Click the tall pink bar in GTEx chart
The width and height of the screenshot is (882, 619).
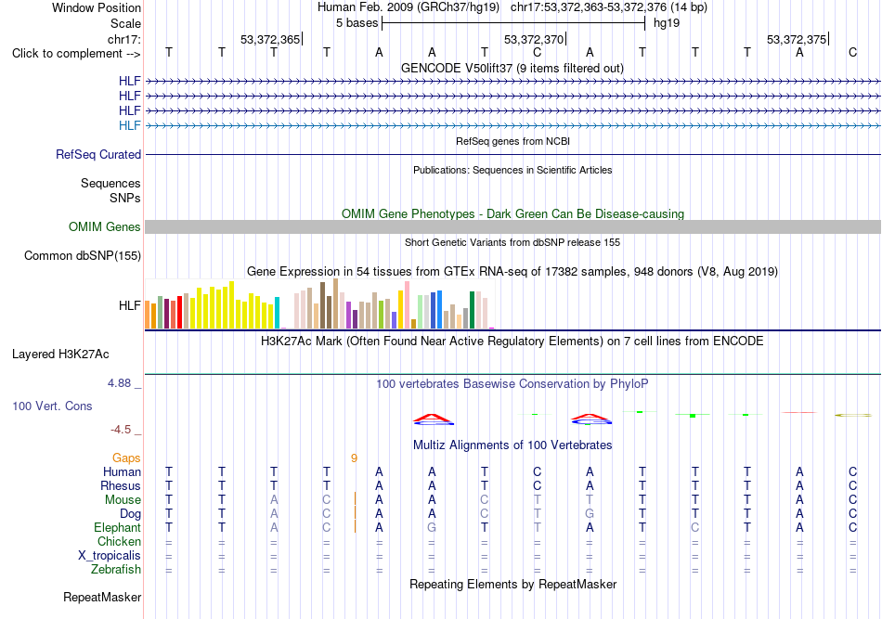[407, 304]
